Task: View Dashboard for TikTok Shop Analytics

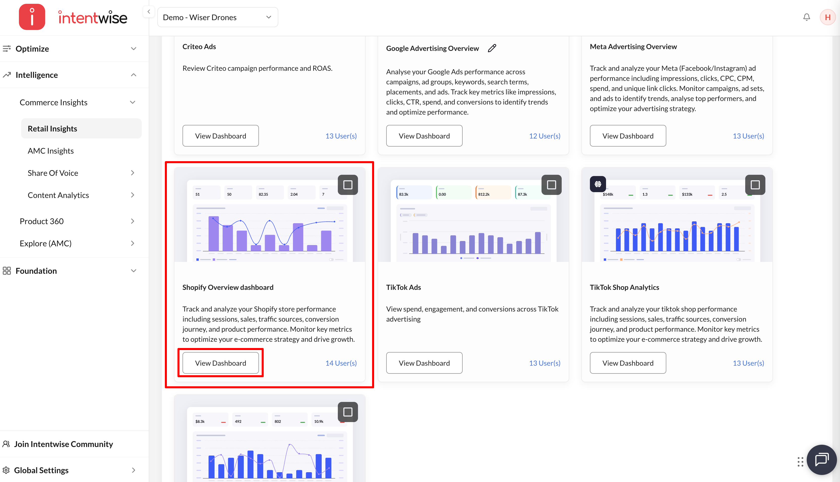Action: [x=628, y=363]
